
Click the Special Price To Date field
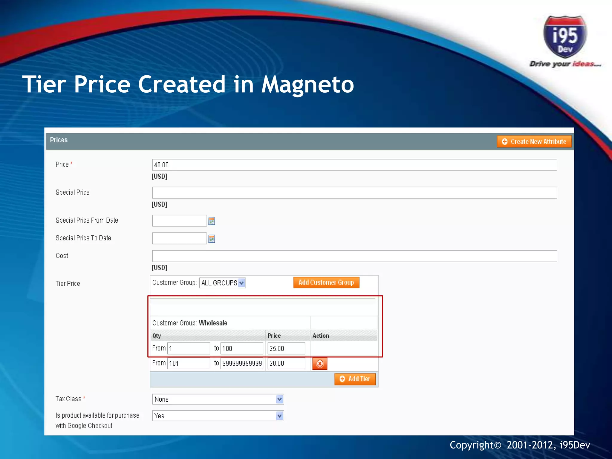180,238
